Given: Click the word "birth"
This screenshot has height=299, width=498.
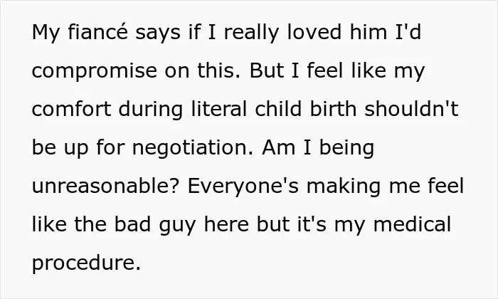Looking at the screenshot, I should pos(333,109).
